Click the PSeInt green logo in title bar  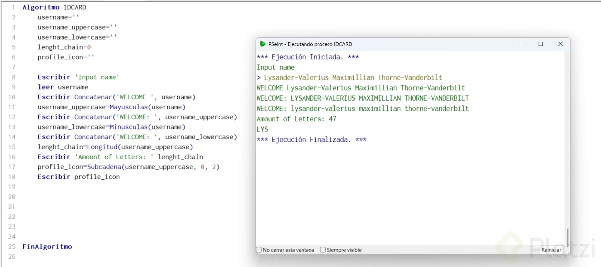(x=262, y=44)
